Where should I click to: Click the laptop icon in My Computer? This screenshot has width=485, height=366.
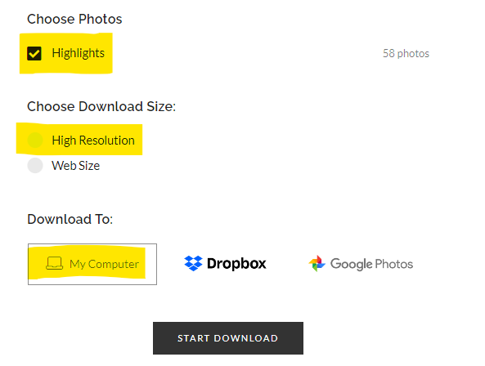coord(55,263)
